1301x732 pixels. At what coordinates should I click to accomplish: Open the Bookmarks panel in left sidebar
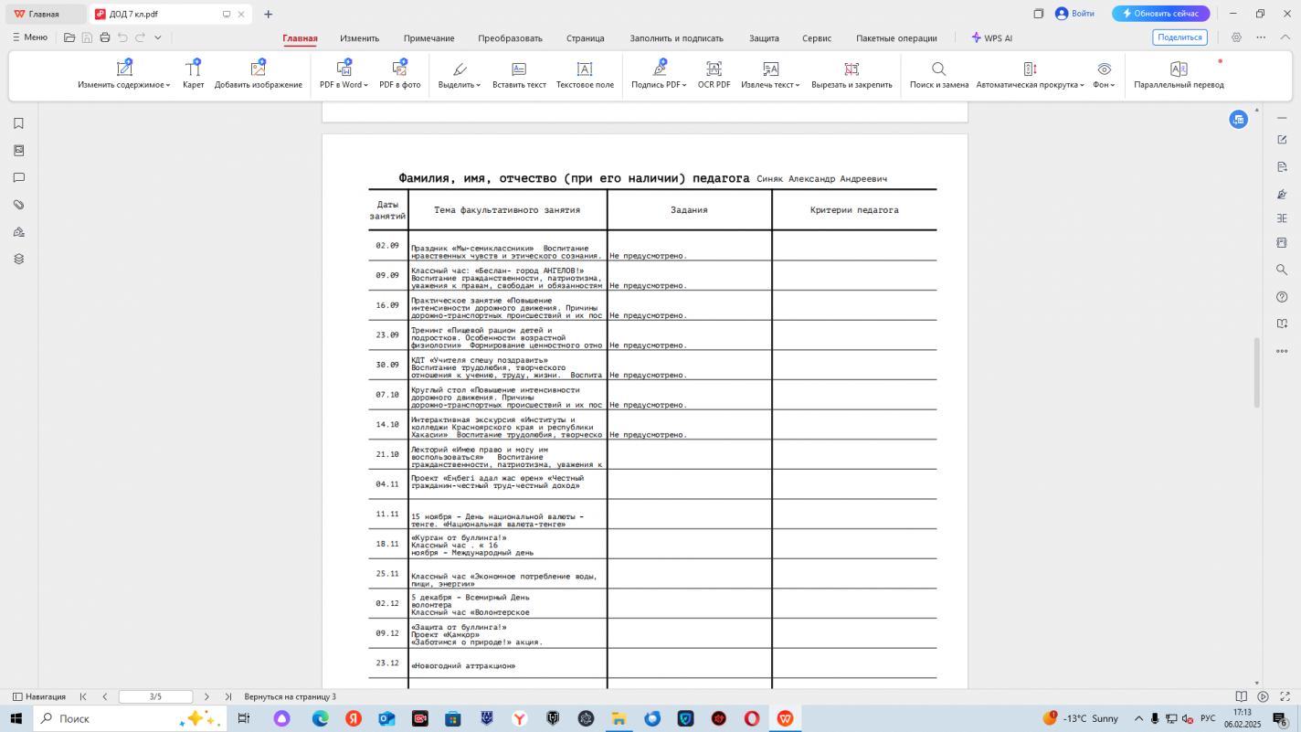tap(18, 123)
